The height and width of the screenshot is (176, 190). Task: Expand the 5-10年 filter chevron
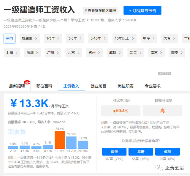point(104,38)
